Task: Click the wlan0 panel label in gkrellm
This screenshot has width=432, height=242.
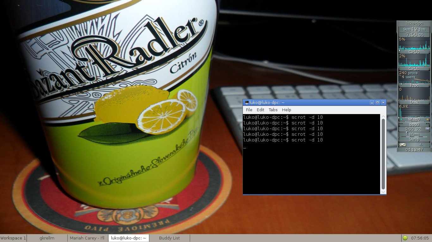Action: coord(414,119)
